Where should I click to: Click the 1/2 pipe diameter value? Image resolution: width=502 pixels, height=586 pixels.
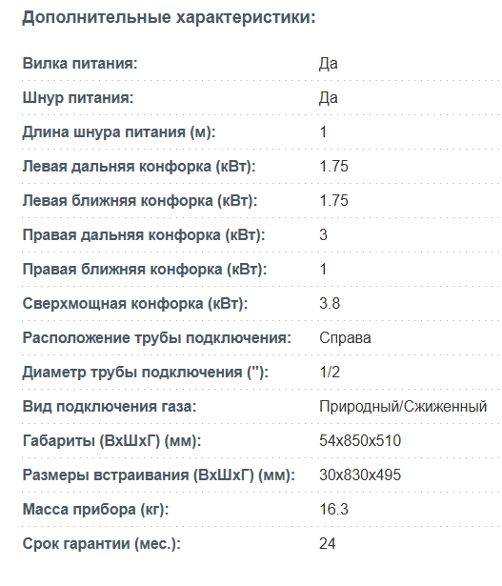pyautogui.click(x=330, y=373)
